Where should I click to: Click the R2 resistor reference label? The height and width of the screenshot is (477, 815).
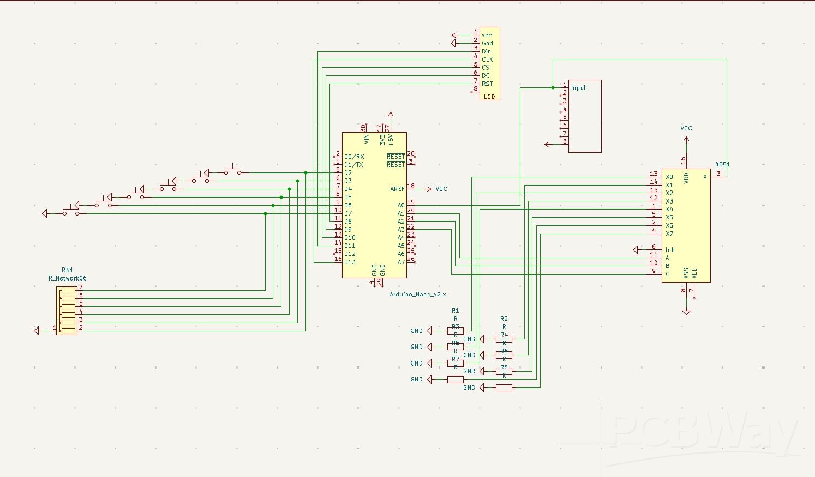tap(504, 319)
